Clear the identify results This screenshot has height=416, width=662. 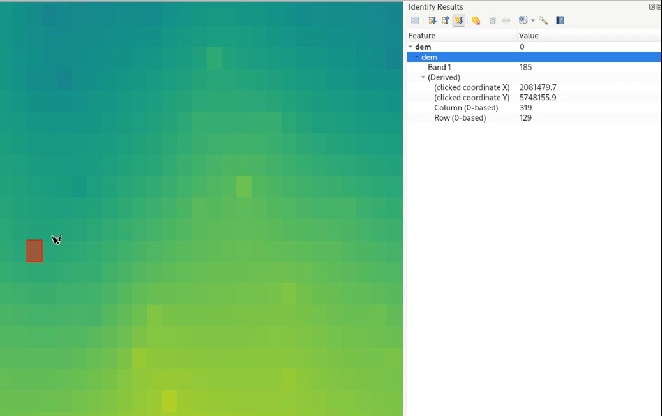(476, 20)
